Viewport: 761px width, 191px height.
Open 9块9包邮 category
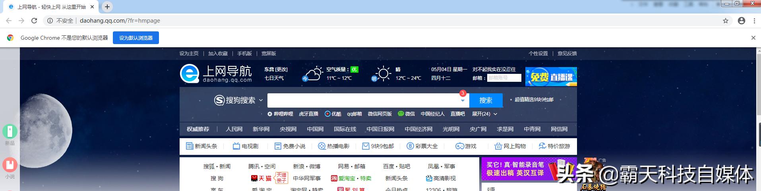378,146
